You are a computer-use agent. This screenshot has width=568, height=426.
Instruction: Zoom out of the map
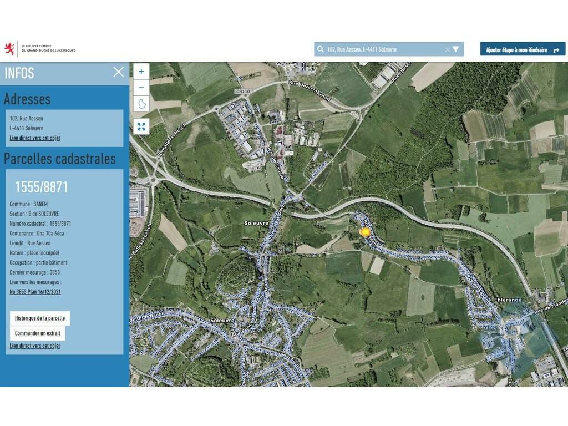coord(141,88)
